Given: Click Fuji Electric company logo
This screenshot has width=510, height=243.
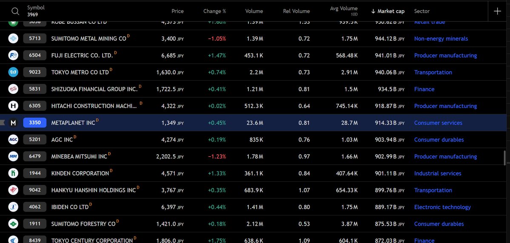Looking at the screenshot, I should 13,56.
